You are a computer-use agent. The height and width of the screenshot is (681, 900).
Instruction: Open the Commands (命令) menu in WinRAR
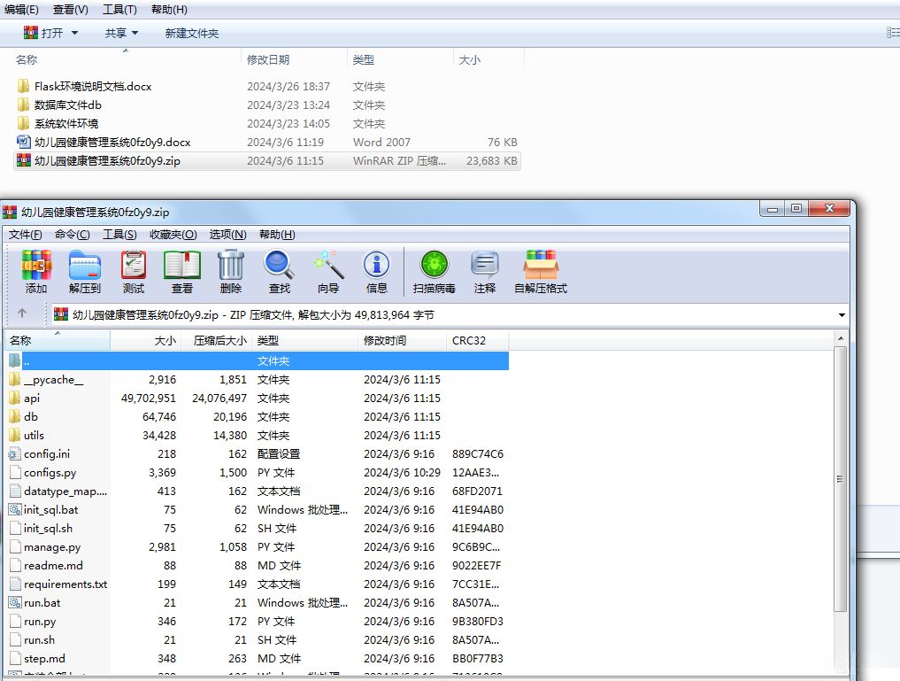point(73,235)
